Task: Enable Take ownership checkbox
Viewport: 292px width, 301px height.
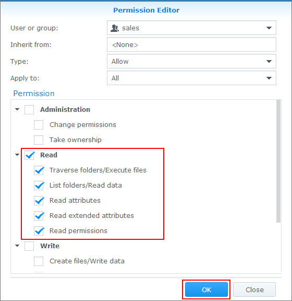Action: pos(39,140)
